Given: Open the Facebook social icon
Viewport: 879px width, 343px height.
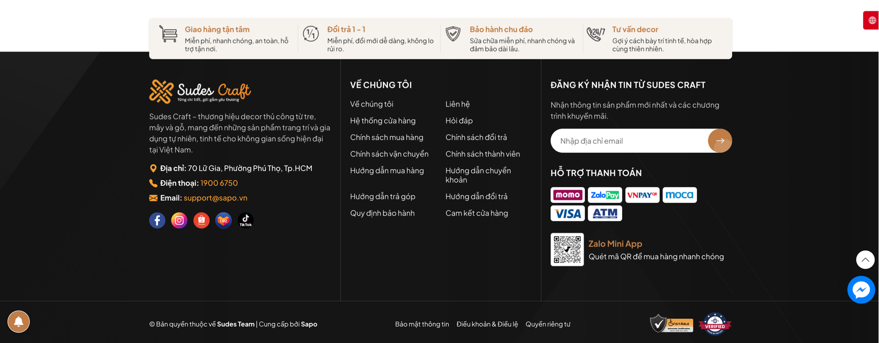Looking at the screenshot, I should [157, 220].
